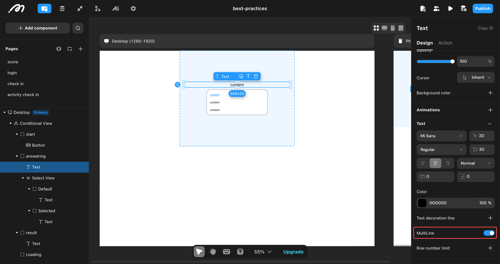Open the Normal text style dropdown
500x264 pixels.
476,163
